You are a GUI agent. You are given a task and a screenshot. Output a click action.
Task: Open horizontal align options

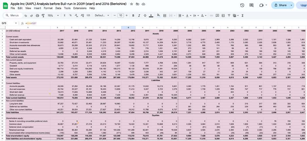tap(181, 15)
